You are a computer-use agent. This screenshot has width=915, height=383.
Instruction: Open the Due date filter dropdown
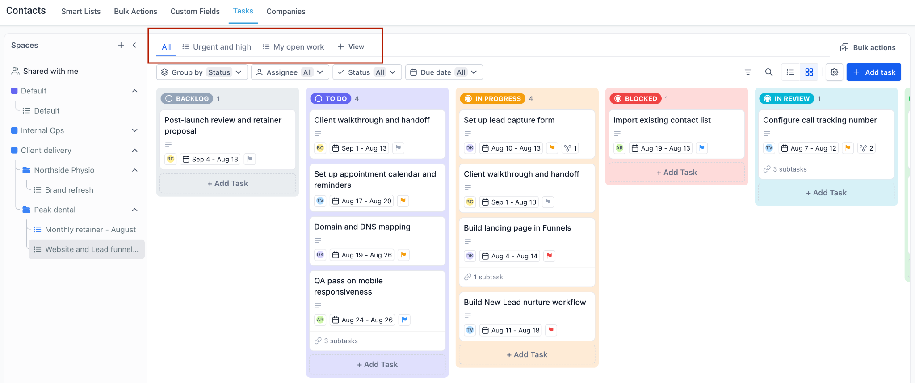tap(444, 72)
